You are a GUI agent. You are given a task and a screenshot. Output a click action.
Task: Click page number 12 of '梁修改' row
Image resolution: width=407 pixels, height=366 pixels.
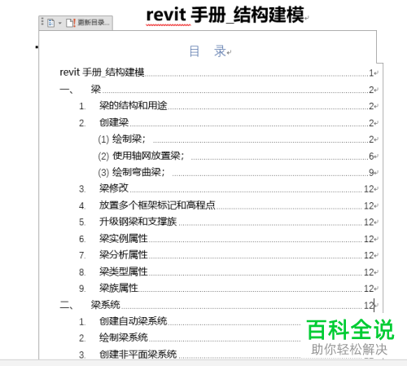click(x=369, y=189)
